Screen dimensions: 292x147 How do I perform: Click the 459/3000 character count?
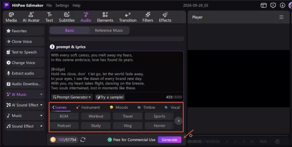point(174,97)
